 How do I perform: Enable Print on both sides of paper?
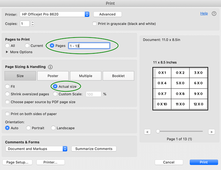[7, 114]
